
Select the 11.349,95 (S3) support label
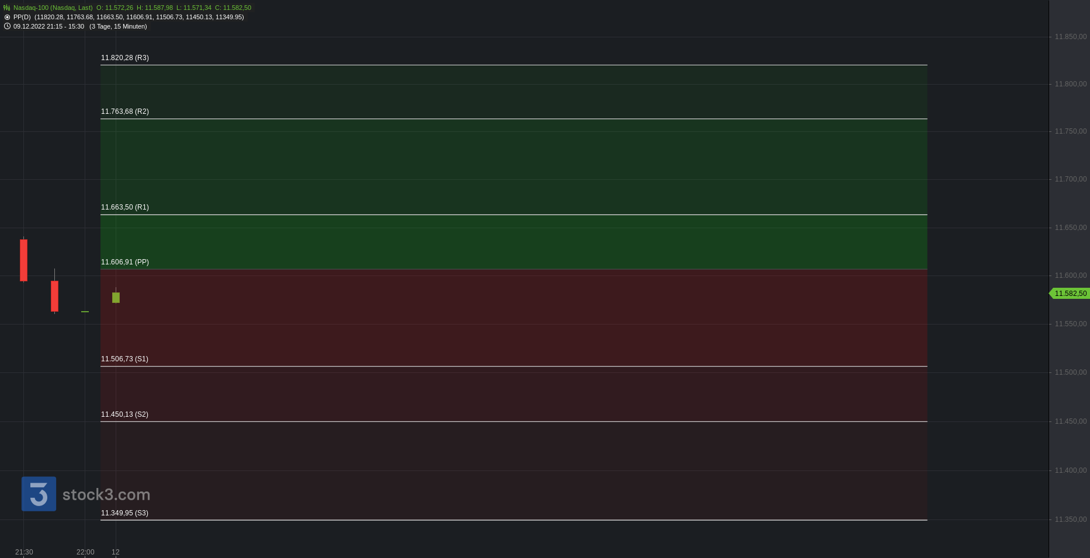point(124,513)
